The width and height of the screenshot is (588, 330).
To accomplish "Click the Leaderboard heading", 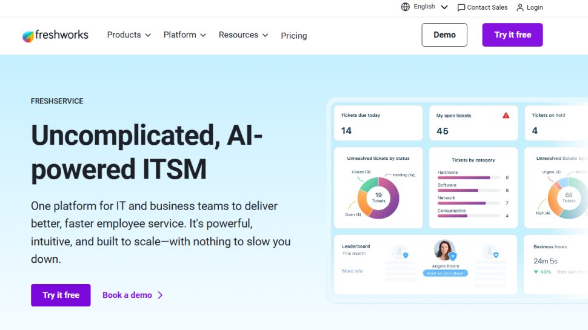I will (x=356, y=246).
